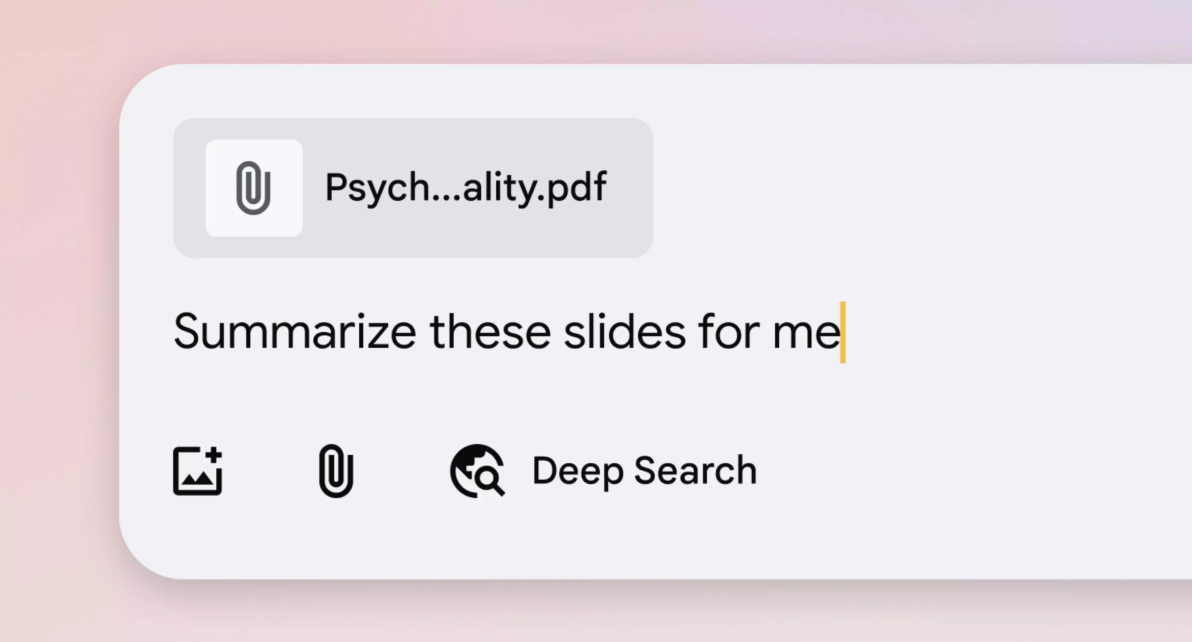Click the add image icon
Screen dimensions: 1192x642
tap(197, 471)
